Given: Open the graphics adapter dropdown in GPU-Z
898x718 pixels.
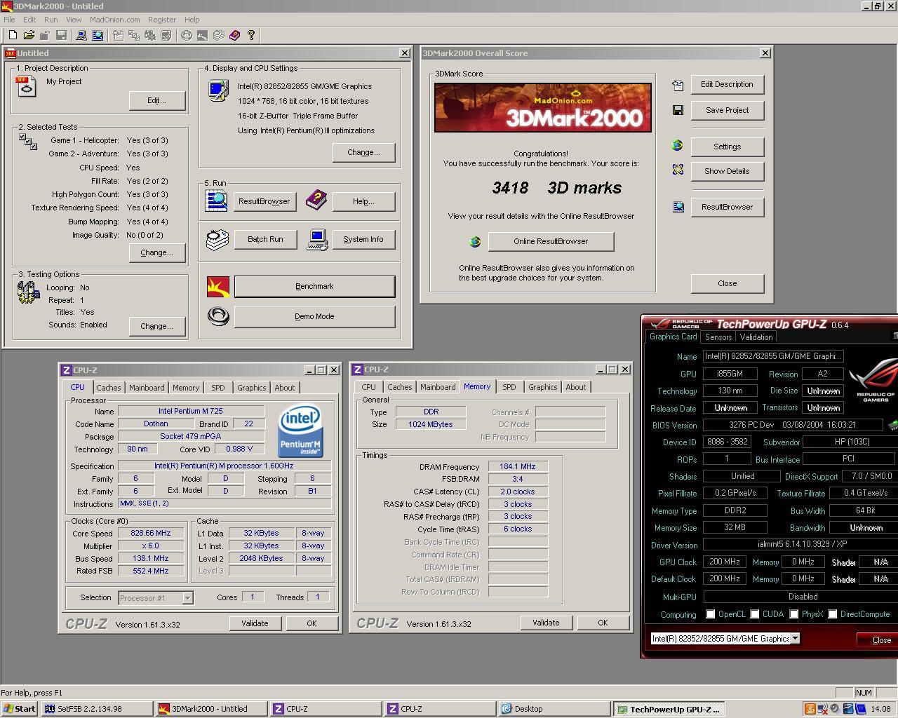Looking at the screenshot, I should pyautogui.click(x=795, y=638).
